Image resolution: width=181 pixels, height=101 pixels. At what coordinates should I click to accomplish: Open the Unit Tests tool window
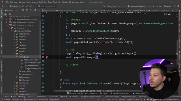click(53, 97)
